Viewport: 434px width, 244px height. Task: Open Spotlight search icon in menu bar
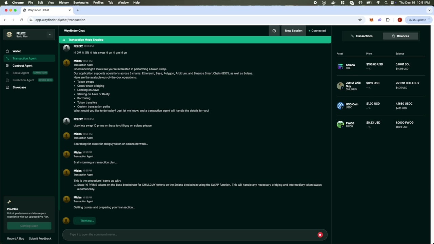pyautogui.click(x=386, y=2)
